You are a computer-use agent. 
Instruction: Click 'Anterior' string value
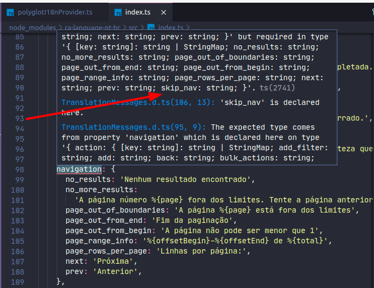[115, 271]
